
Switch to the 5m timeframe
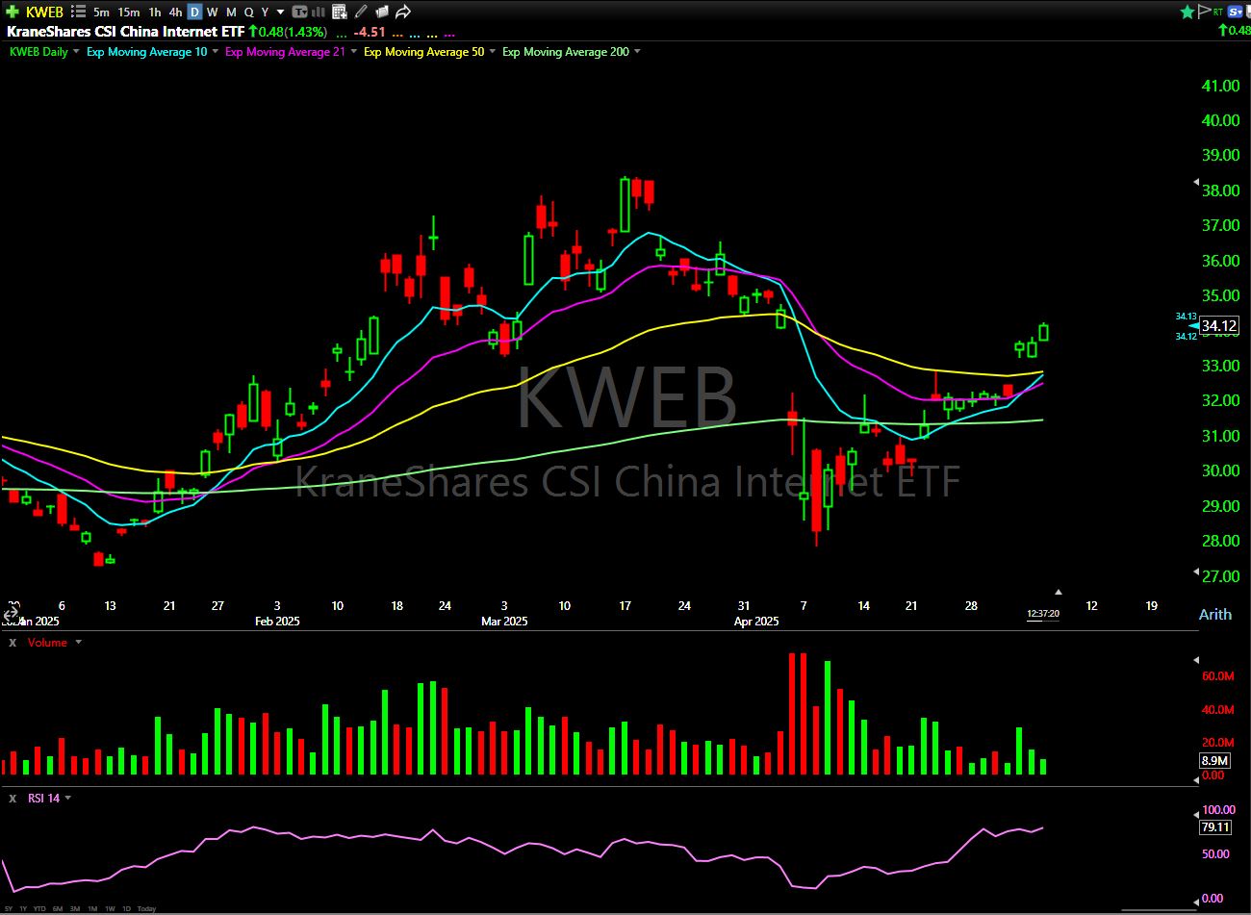[101, 12]
